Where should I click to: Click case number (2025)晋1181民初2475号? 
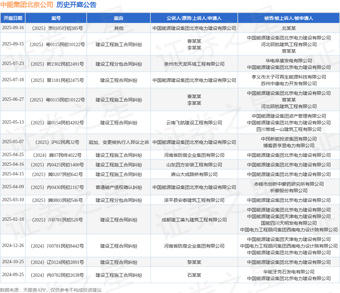click(x=56, y=80)
